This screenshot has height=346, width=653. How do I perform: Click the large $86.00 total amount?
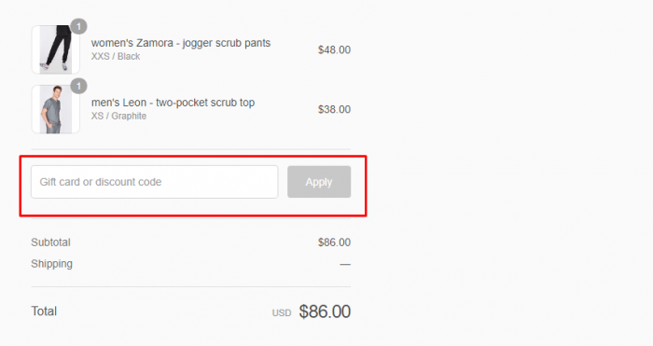325,311
